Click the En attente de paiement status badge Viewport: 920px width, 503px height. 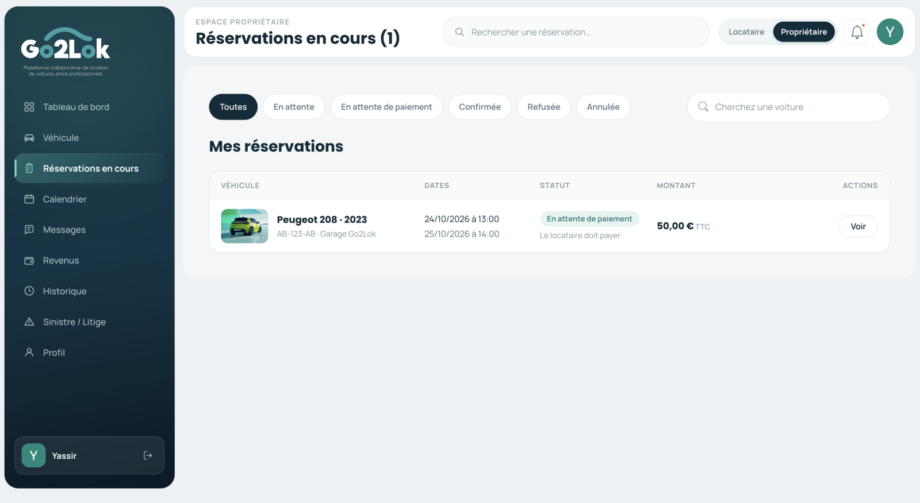pyautogui.click(x=589, y=219)
